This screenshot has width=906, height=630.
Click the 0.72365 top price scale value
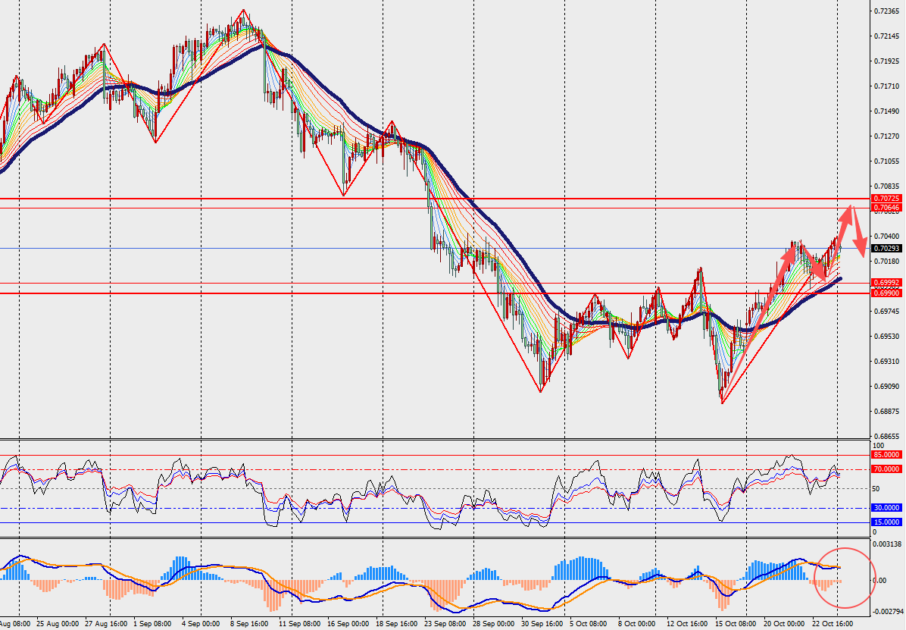(886, 11)
